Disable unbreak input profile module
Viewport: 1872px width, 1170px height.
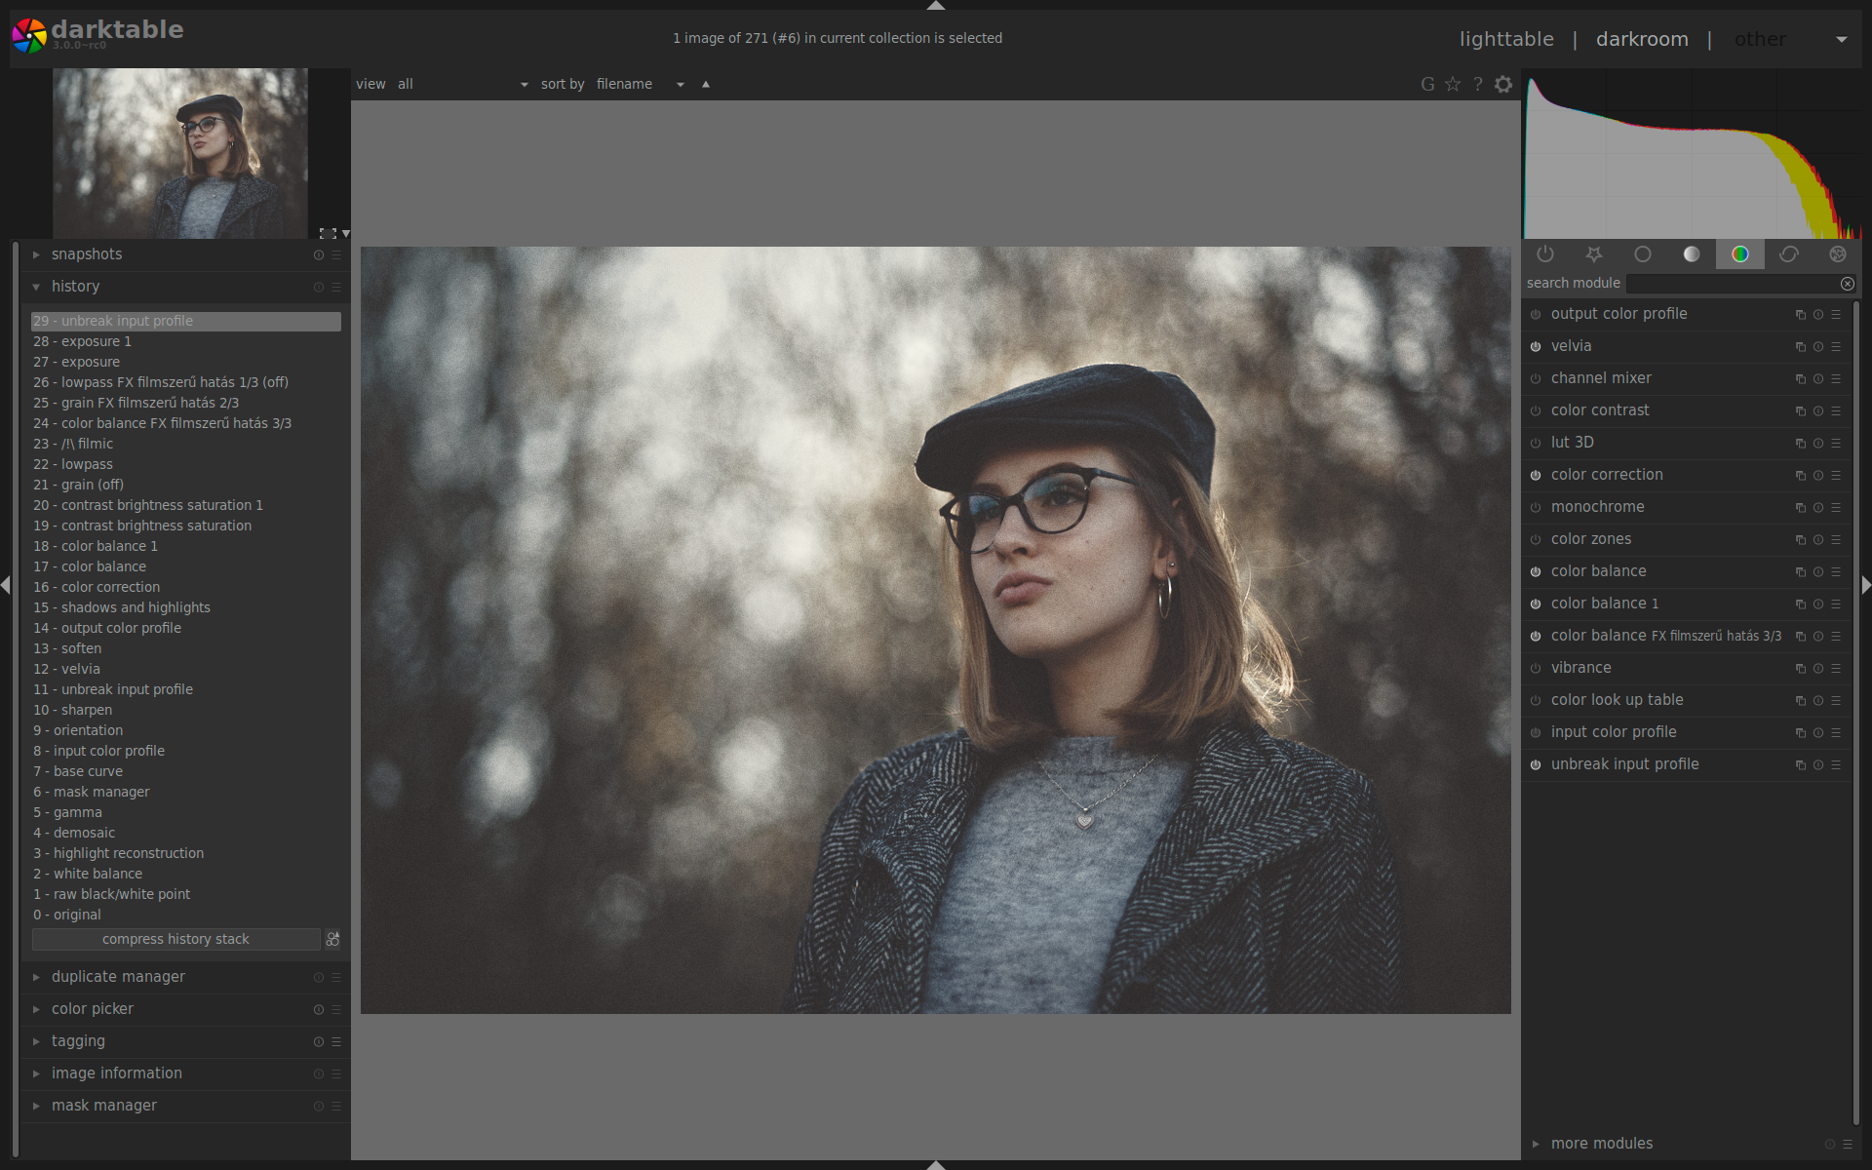[x=1536, y=765]
